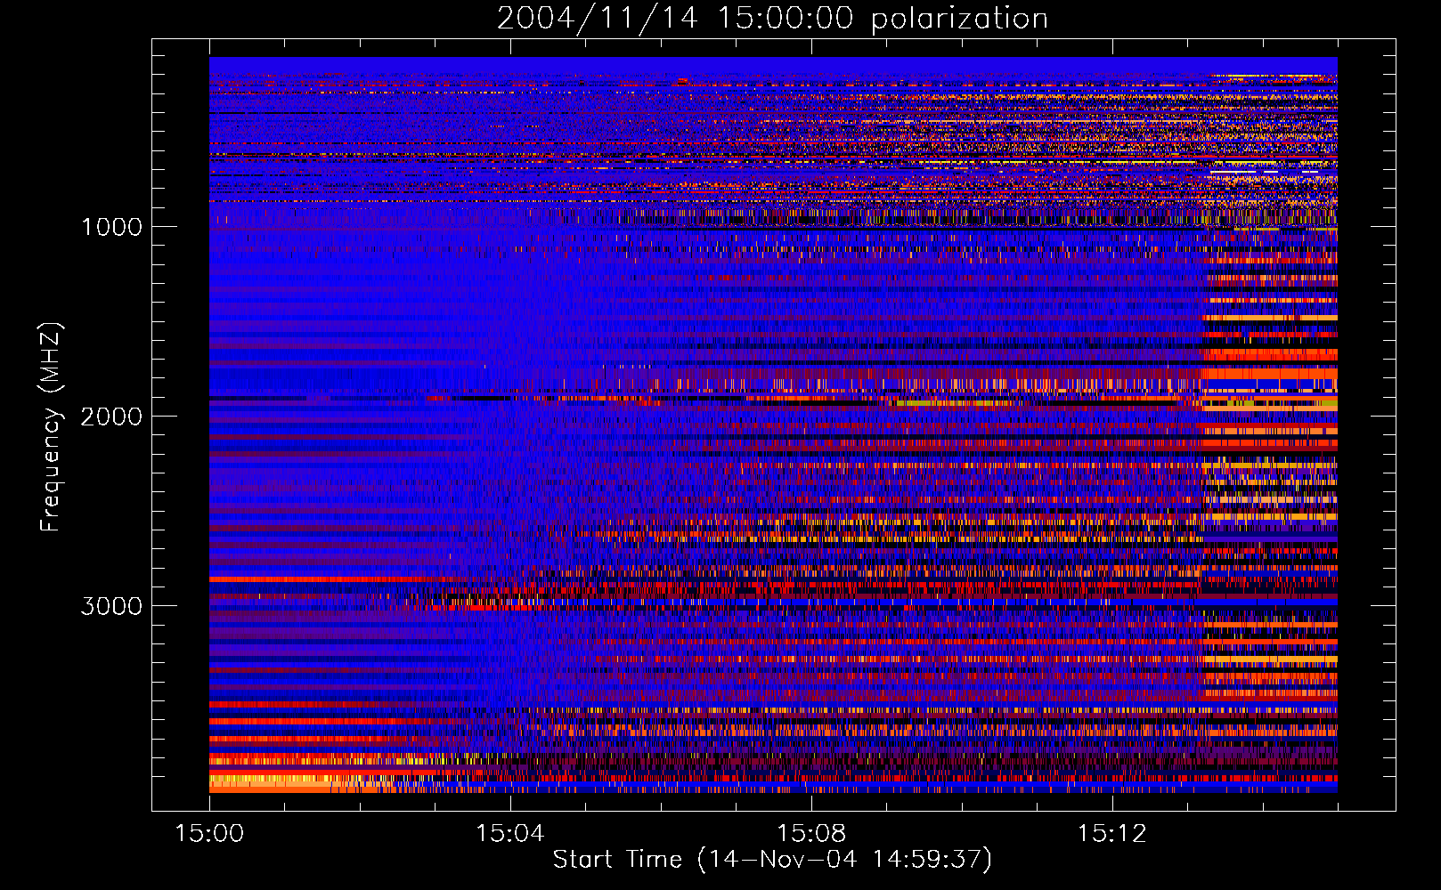Click the 'Start Time (14-Nov-04 14:59:37)' label
The width and height of the screenshot is (1441, 890).
[x=772, y=860]
